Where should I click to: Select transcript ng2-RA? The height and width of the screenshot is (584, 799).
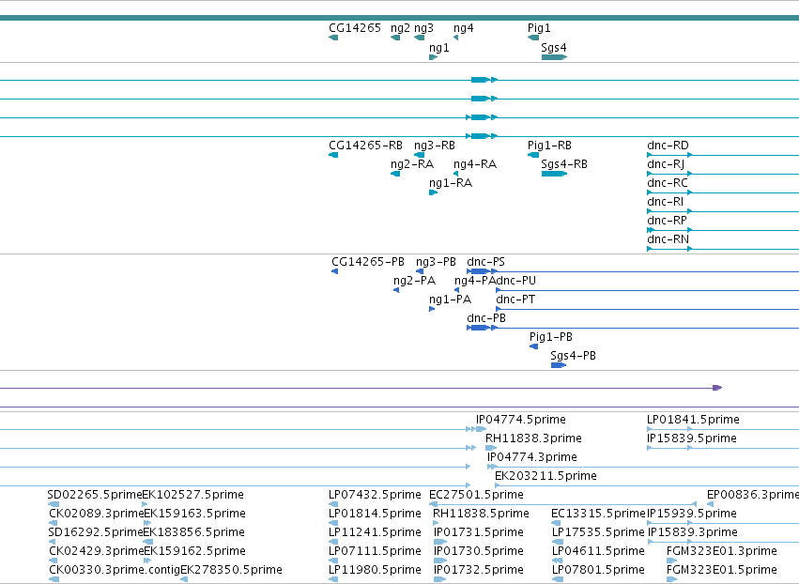point(395,174)
